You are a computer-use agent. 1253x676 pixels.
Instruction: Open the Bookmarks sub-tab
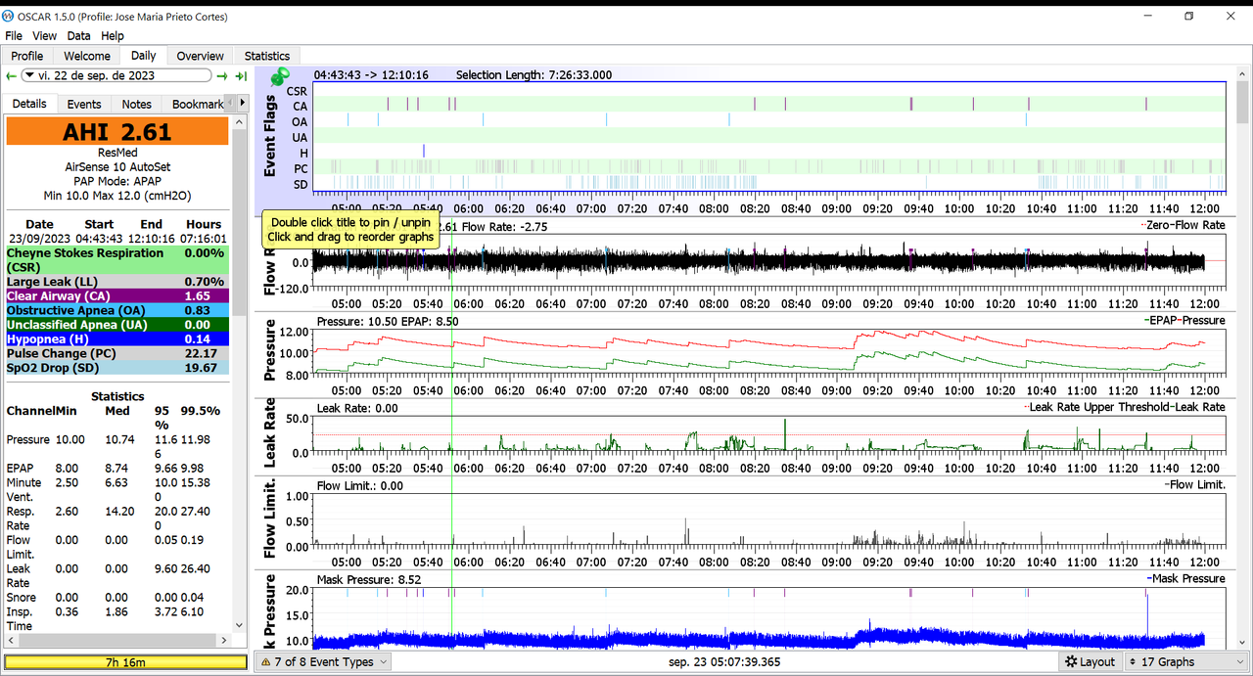pos(196,104)
